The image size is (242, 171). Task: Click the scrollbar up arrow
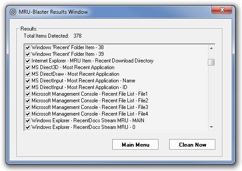[211, 48]
